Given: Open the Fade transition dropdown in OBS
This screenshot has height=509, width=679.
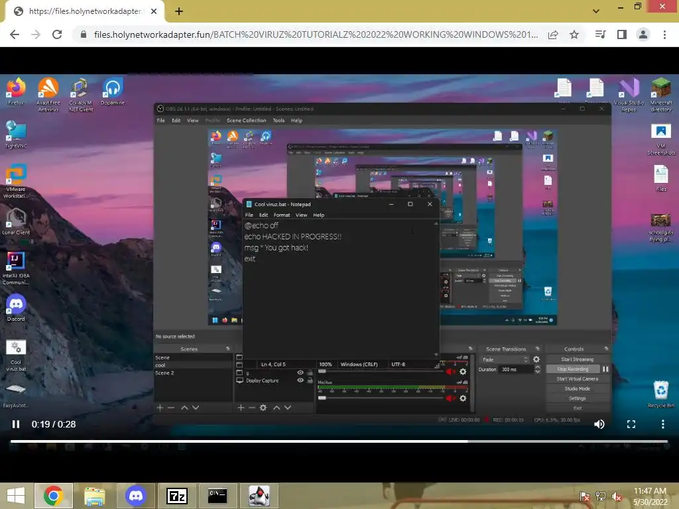Looking at the screenshot, I should click(504, 360).
